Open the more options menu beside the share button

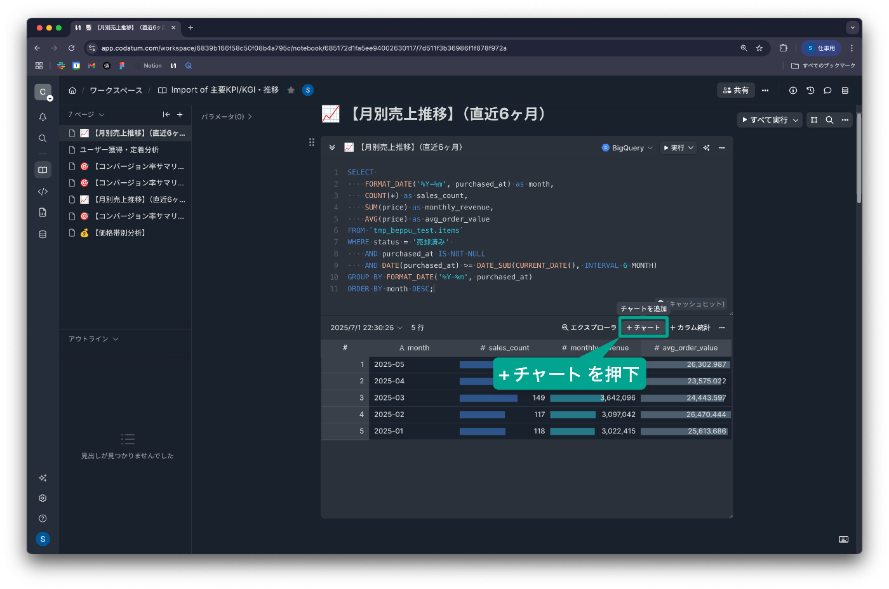tap(765, 90)
